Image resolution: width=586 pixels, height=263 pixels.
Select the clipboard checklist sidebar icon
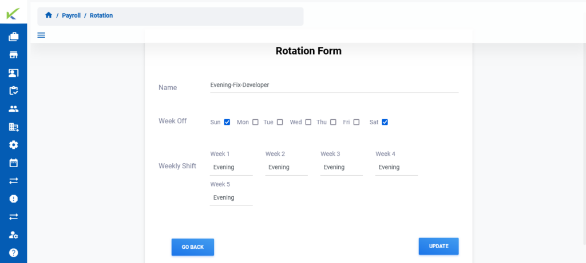14,91
